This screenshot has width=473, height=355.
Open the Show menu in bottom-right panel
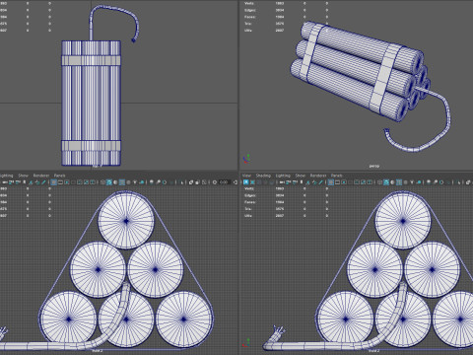pos(301,176)
